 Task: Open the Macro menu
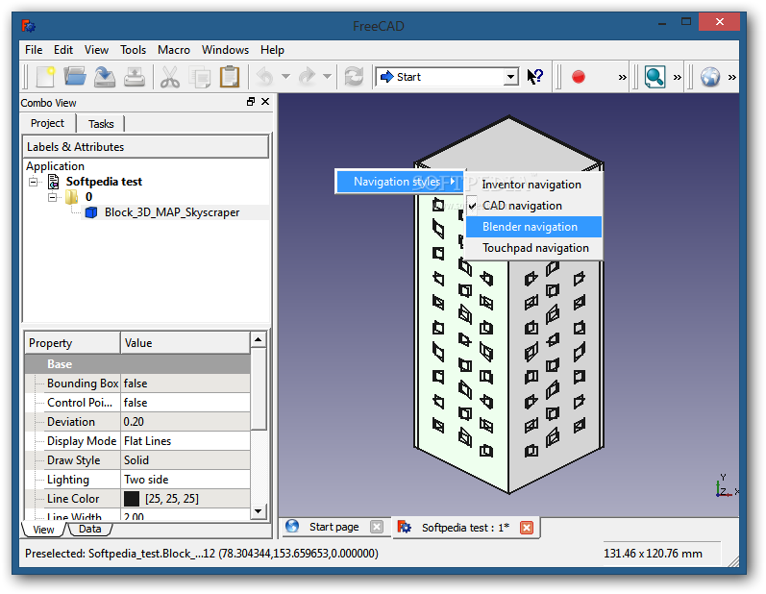tap(173, 50)
